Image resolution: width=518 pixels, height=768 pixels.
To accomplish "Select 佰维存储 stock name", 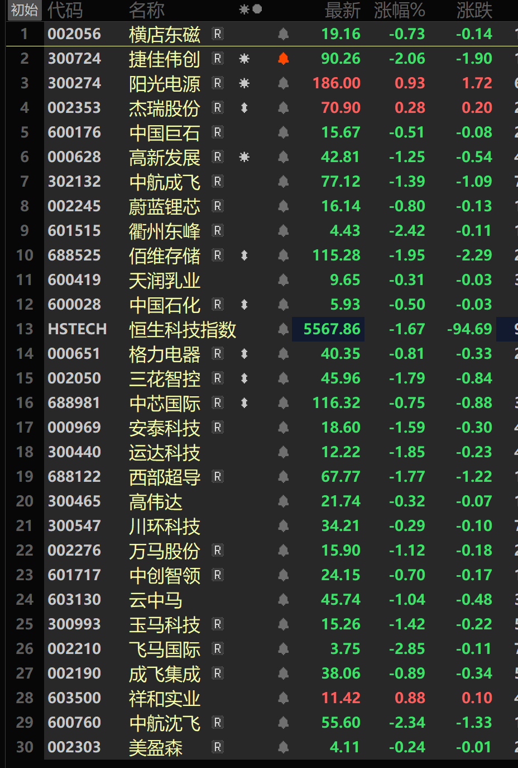I will pos(165,255).
